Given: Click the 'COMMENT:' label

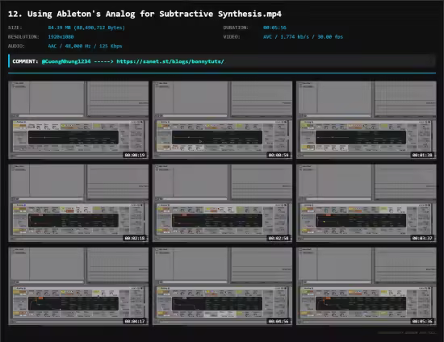Looking at the screenshot, I should pos(25,61).
